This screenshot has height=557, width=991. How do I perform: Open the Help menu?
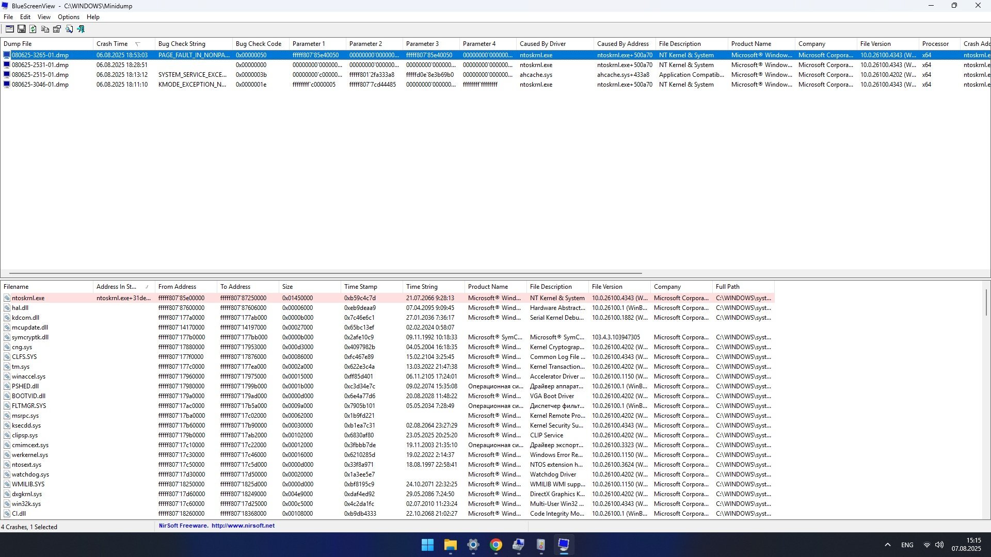pos(93,17)
